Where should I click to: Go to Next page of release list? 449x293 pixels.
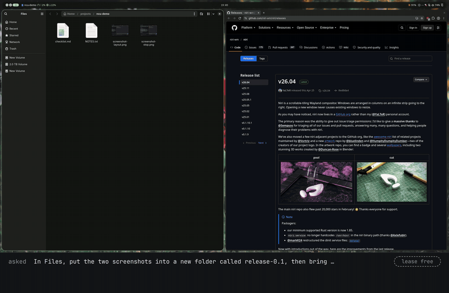click(x=262, y=143)
